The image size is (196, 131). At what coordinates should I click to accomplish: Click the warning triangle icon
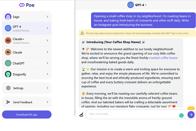tap(82, 33)
